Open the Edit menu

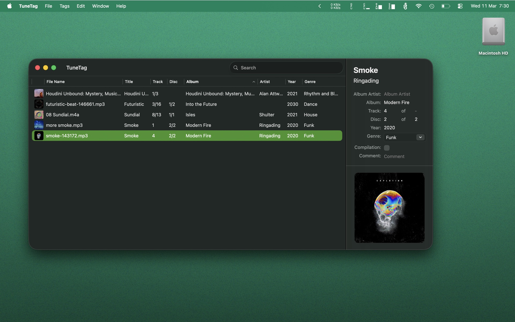click(81, 6)
